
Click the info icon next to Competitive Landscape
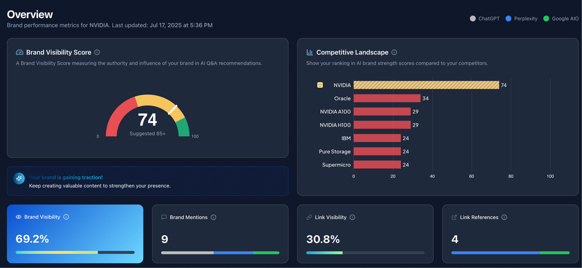coord(394,52)
